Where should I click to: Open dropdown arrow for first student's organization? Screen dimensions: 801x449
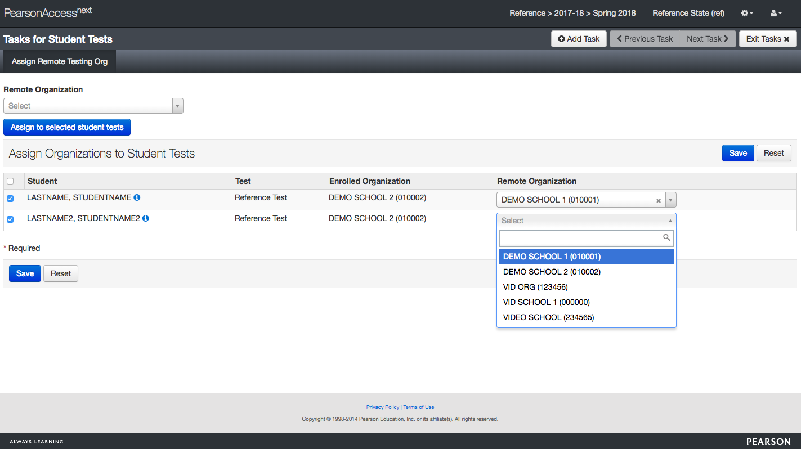tap(670, 200)
